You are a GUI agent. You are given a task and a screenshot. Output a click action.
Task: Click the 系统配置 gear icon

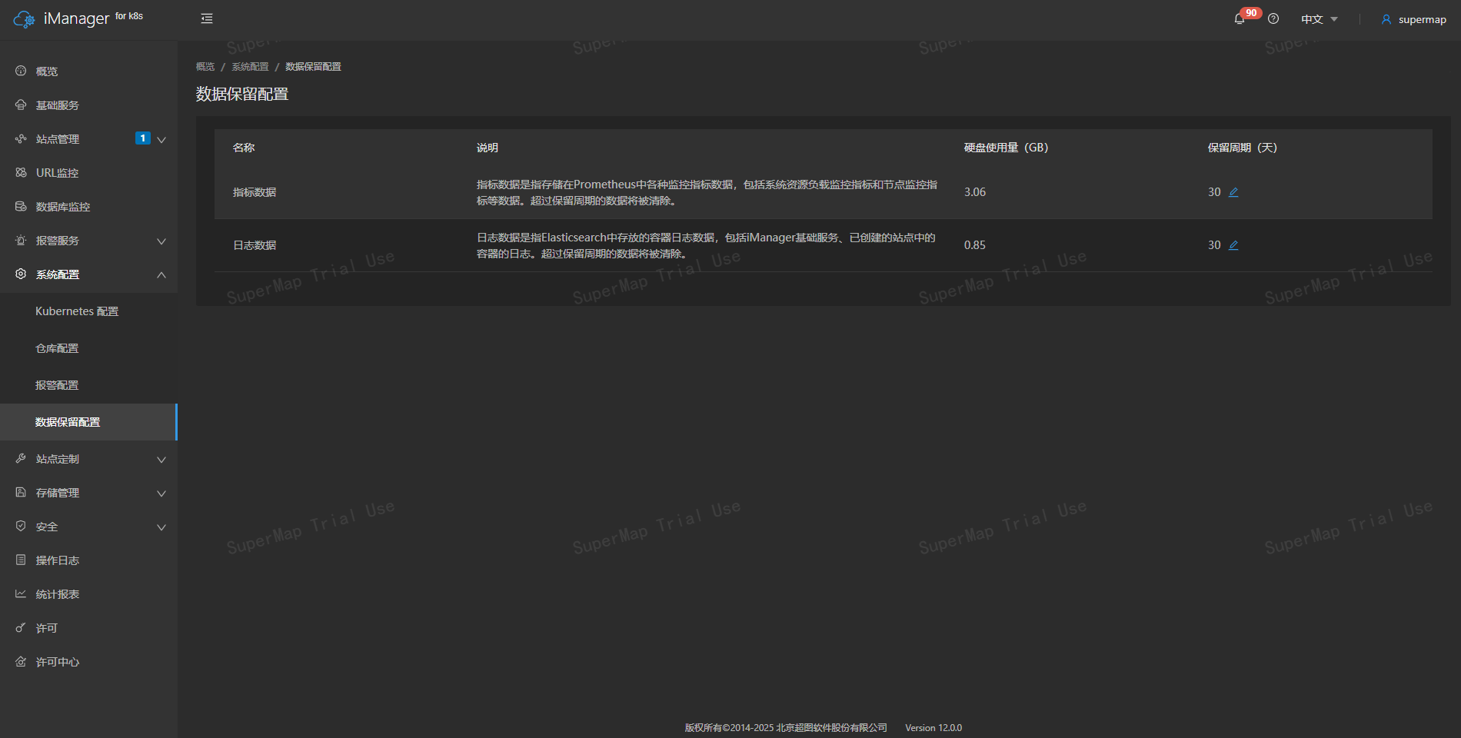tap(21, 274)
